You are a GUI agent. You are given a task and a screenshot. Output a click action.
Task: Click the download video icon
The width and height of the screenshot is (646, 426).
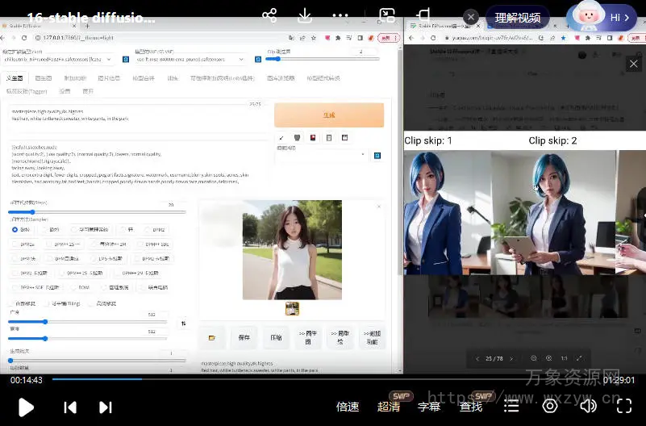(306, 16)
